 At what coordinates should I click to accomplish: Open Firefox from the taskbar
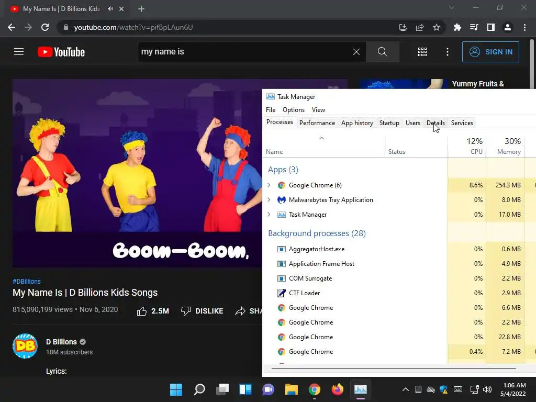pos(337,389)
